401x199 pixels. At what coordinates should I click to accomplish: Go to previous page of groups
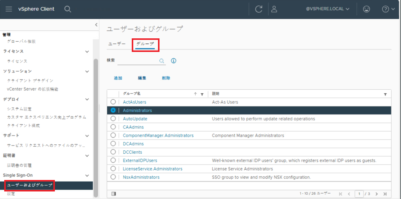(x=349, y=194)
